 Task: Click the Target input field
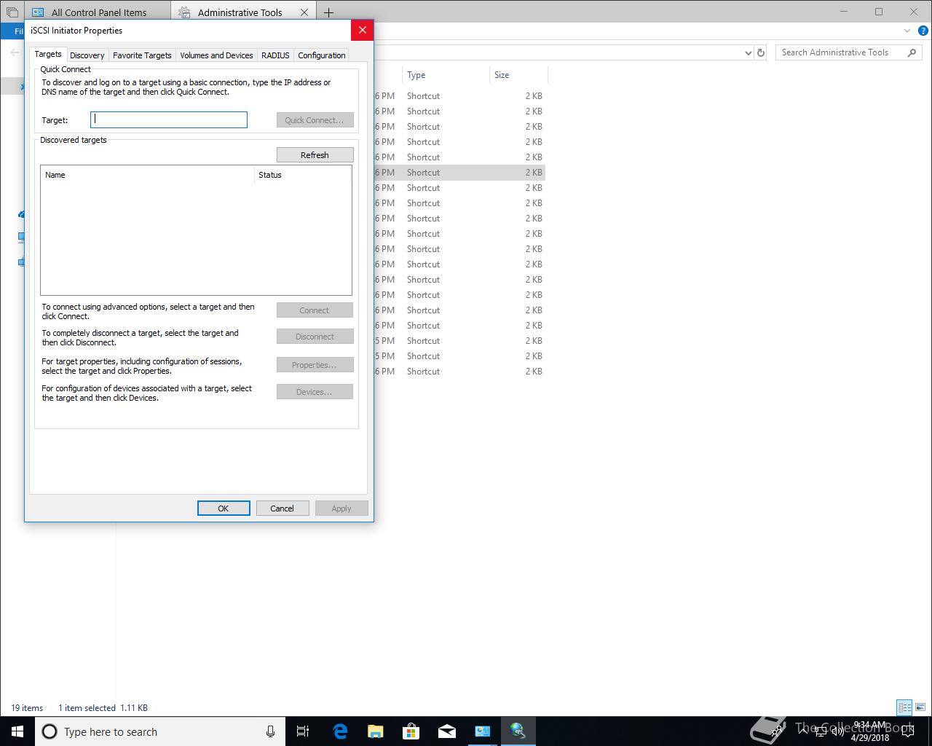169,119
